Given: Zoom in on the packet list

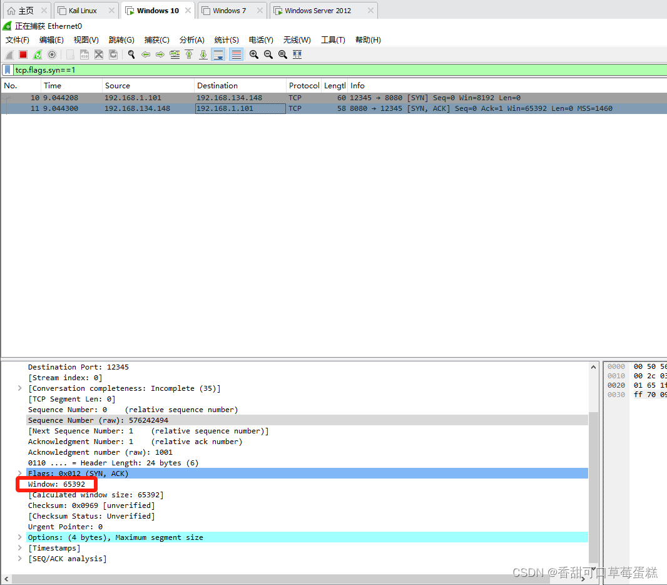Looking at the screenshot, I should (253, 54).
